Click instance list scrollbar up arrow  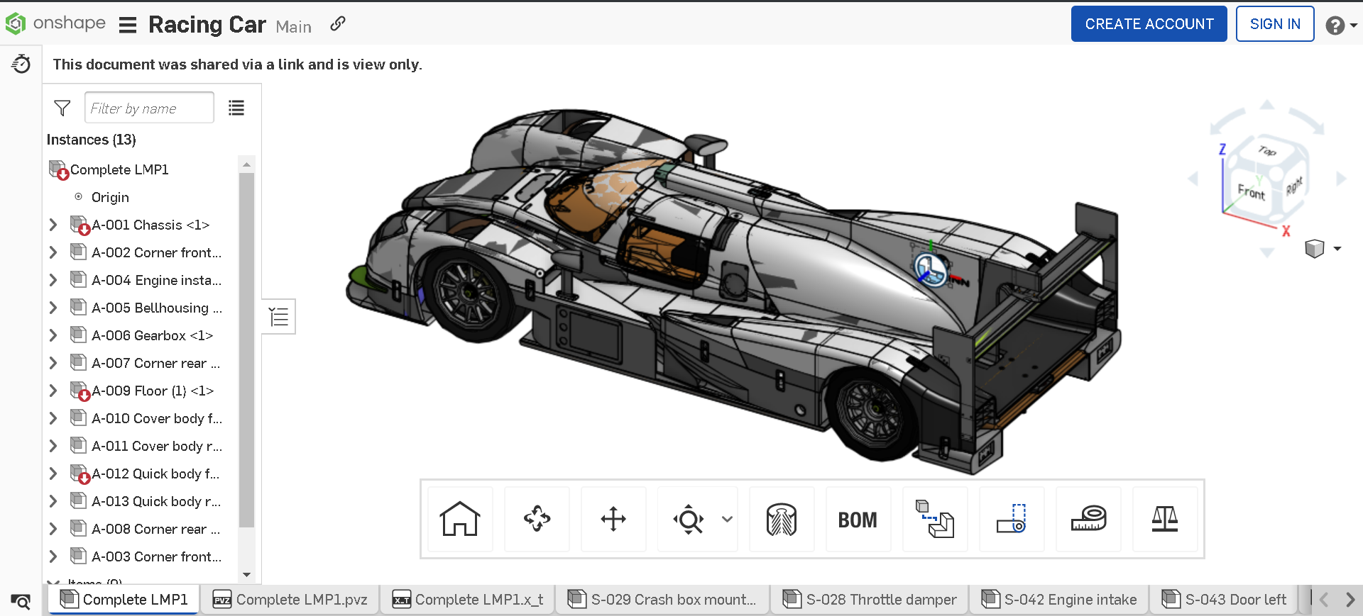pyautogui.click(x=246, y=164)
